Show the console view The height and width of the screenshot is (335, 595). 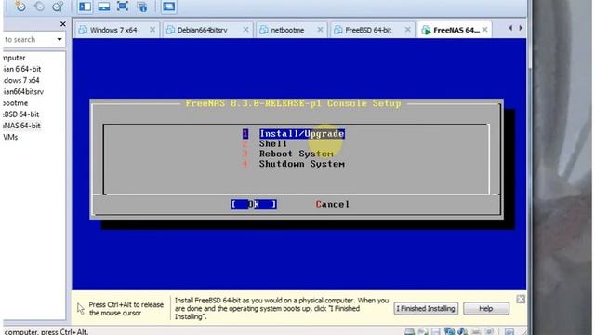coord(169,7)
